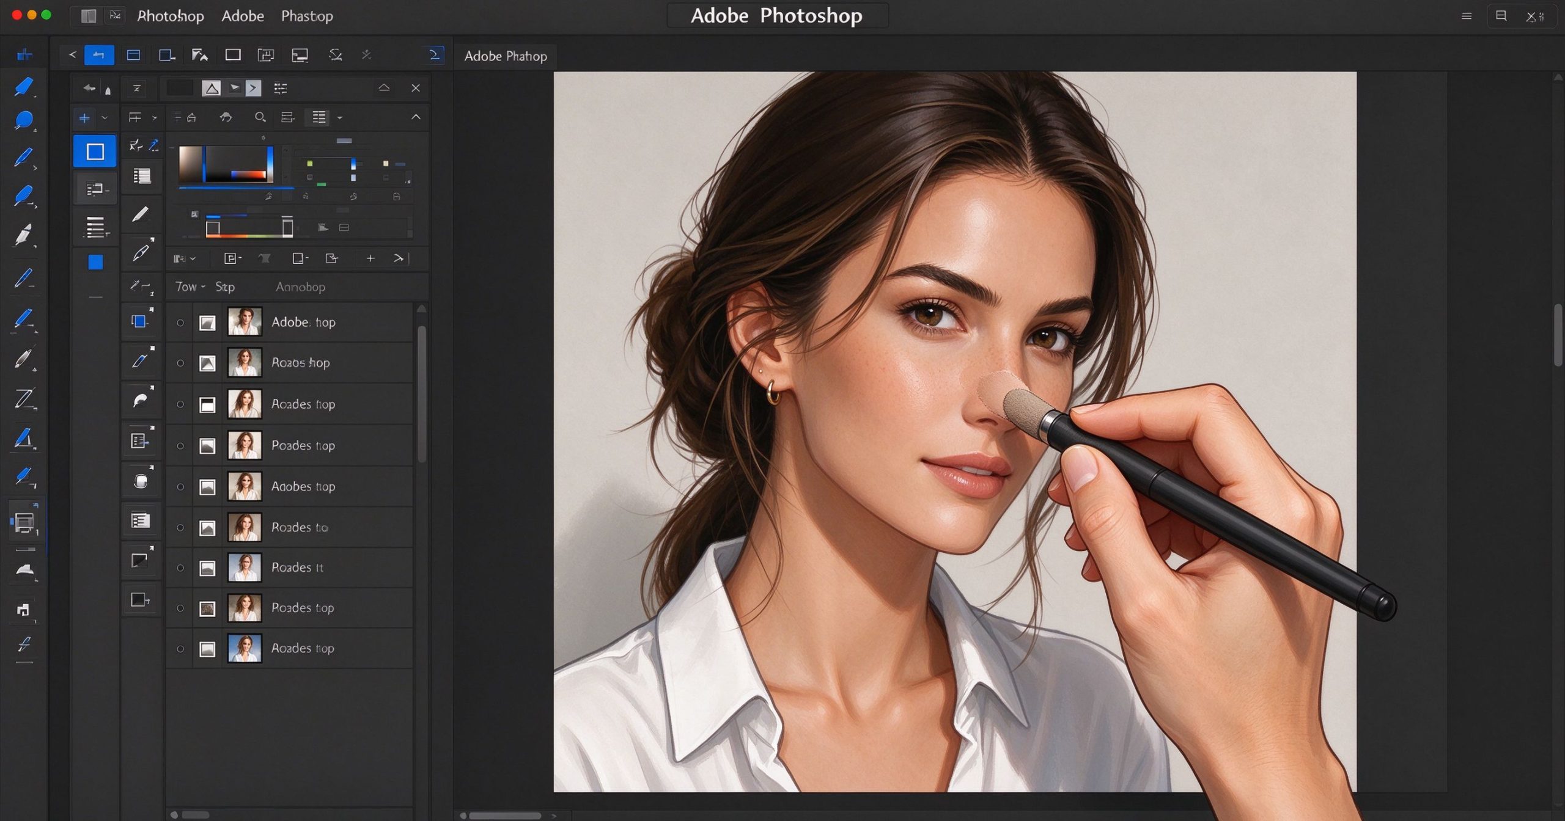Toggle visibility of the Aoades top layer
The width and height of the screenshot is (1565, 821).
click(x=180, y=649)
